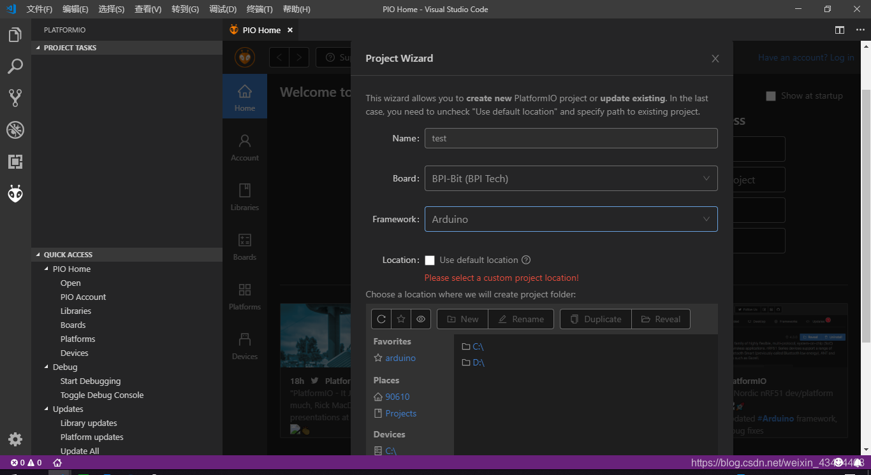Viewport: 871px width, 475px height.
Task: Open the 编辑(E) menu
Action: point(76,10)
